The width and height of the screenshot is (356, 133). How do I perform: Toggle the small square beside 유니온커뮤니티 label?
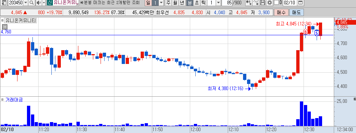coord(2,21)
